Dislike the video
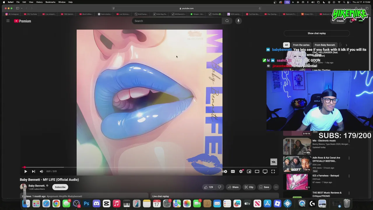The image size is (373, 210). pyautogui.click(x=220, y=187)
